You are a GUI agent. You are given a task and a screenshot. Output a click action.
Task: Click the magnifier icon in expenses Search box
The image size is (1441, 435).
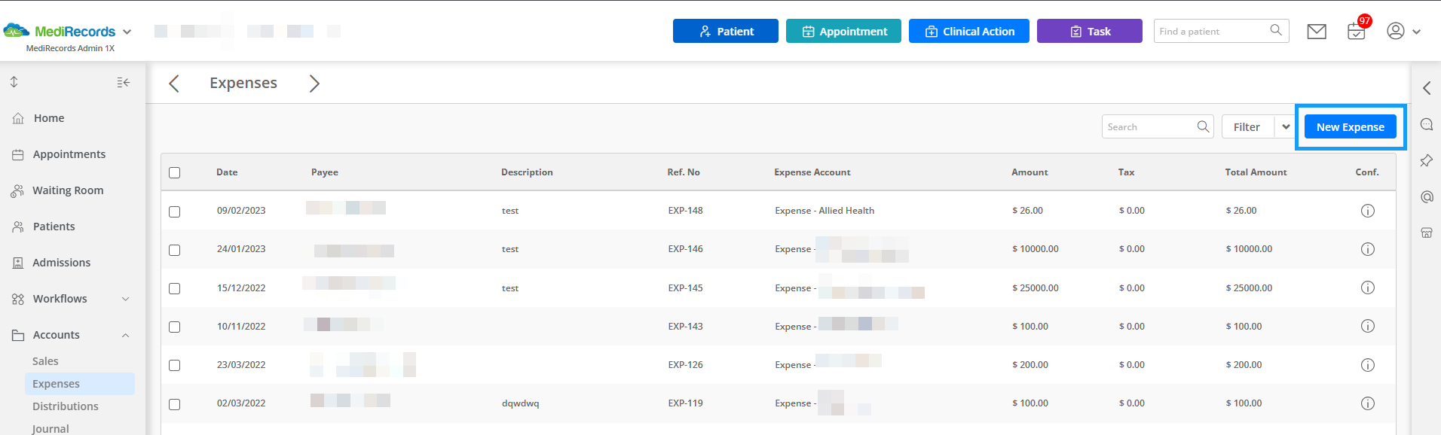(1204, 126)
